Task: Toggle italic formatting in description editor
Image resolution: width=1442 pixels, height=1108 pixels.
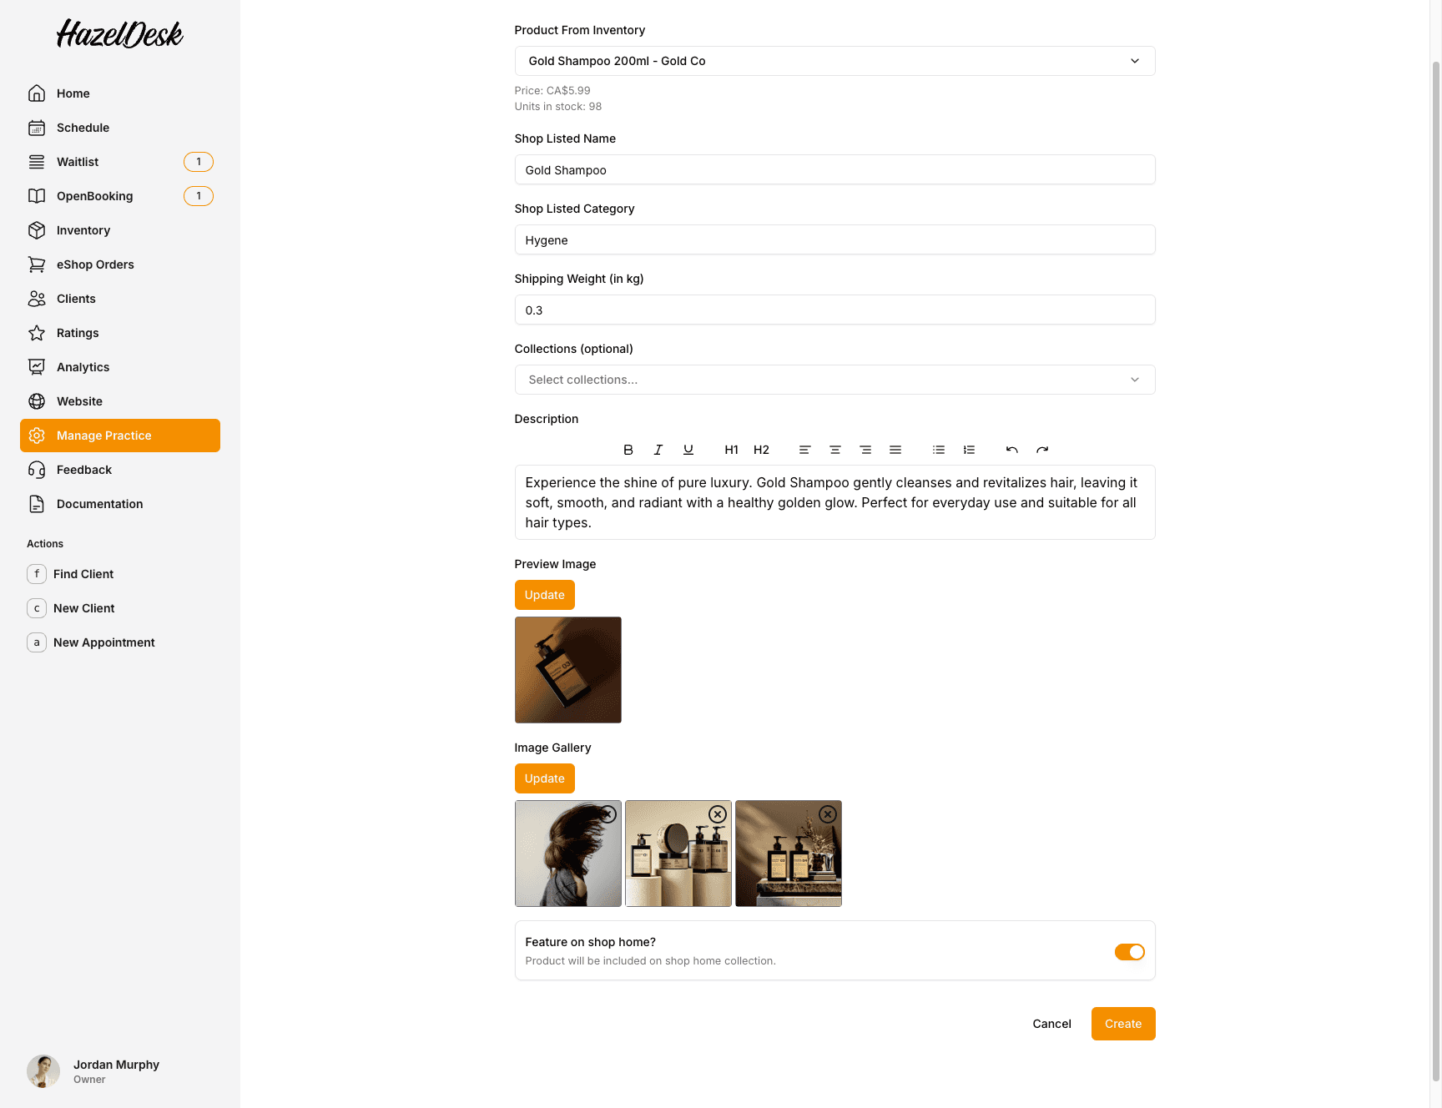Action: click(x=658, y=450)
